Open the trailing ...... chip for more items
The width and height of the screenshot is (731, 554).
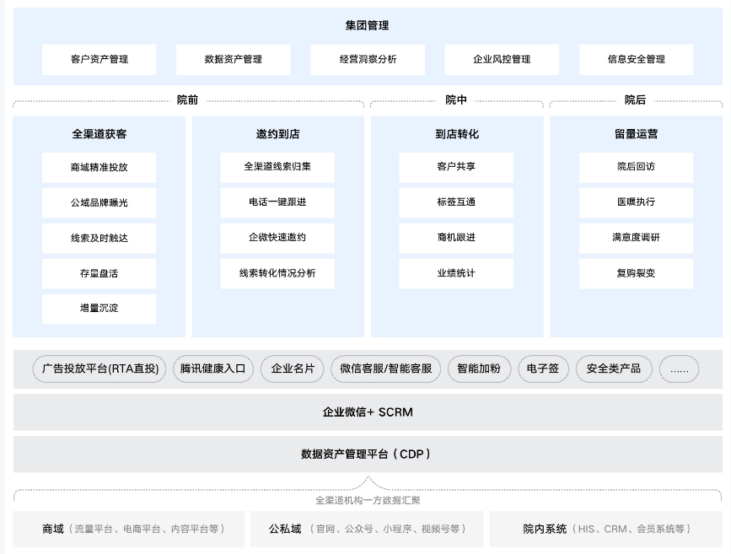[679, 369]
